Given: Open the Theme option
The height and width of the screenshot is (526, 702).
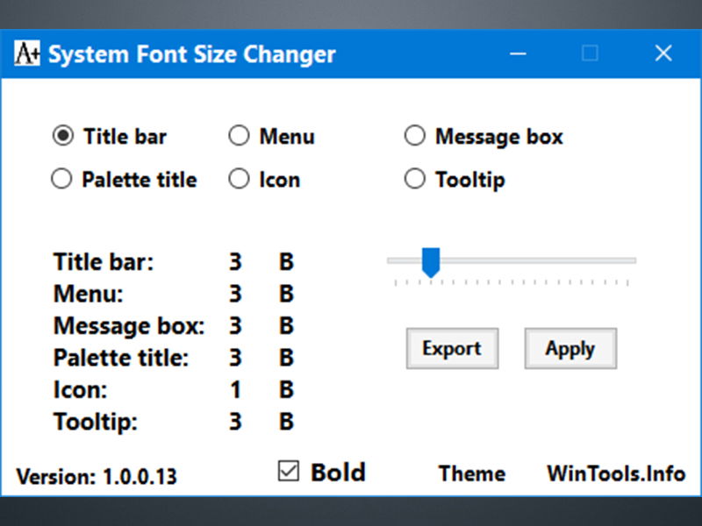Looking at the screenshot, I should 471,473.
